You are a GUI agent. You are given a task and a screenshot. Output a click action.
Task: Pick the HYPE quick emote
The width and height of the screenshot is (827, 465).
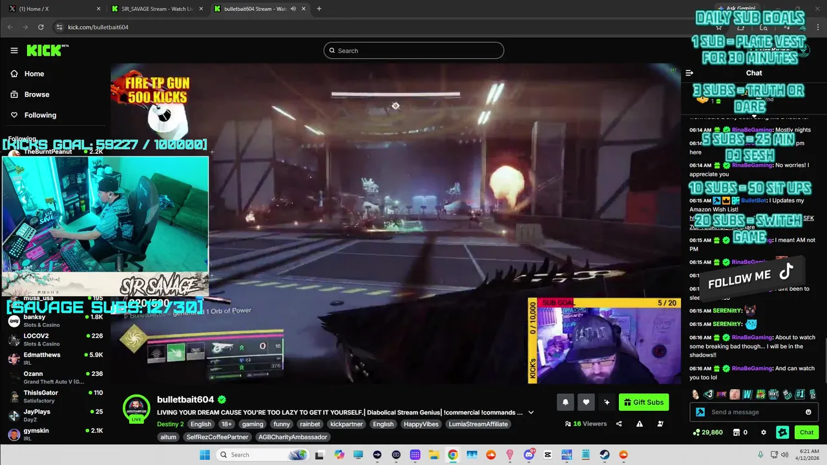(722, 394)
